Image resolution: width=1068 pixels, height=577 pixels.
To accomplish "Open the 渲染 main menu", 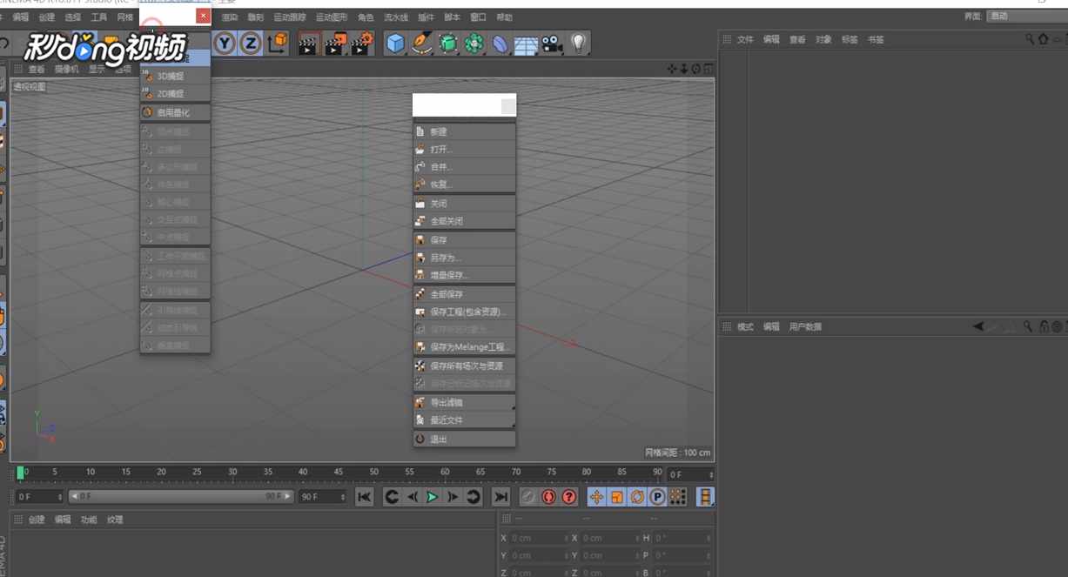I will tap(229, 17).
